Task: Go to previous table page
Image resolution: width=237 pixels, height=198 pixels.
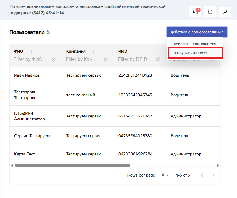Action: [x=202, y=175]
